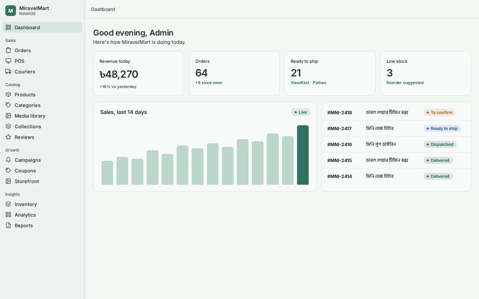Click the "Sales, last 14 days" title

click(123, 112)
